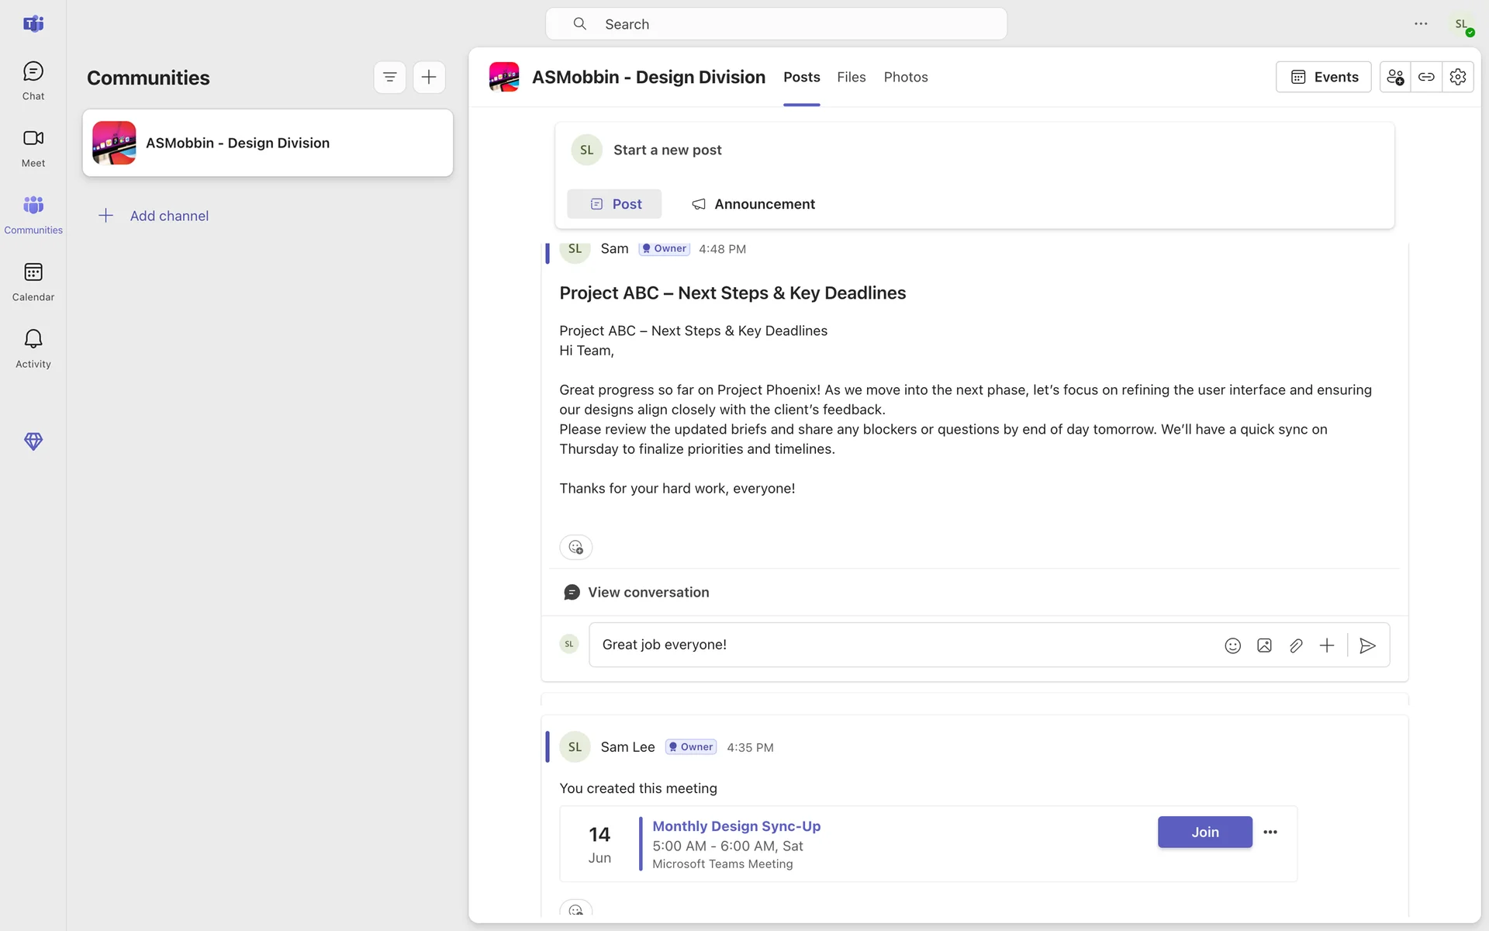1489x931 pixels.
Task: Join the Monthly Design Sync-Up meeting
Action: click(x=1204, y=832)
